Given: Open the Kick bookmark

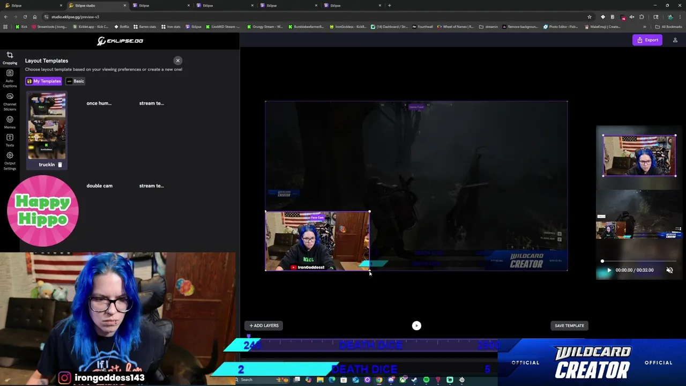Looking at the screenshot, I should (21, 27).
